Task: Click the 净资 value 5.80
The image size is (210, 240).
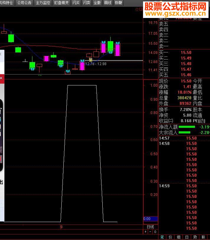Action: point(187,115)
